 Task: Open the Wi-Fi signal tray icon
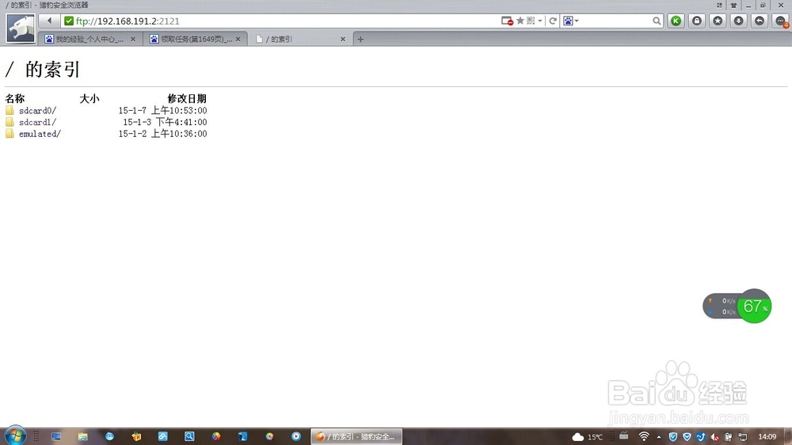(644, 436)
